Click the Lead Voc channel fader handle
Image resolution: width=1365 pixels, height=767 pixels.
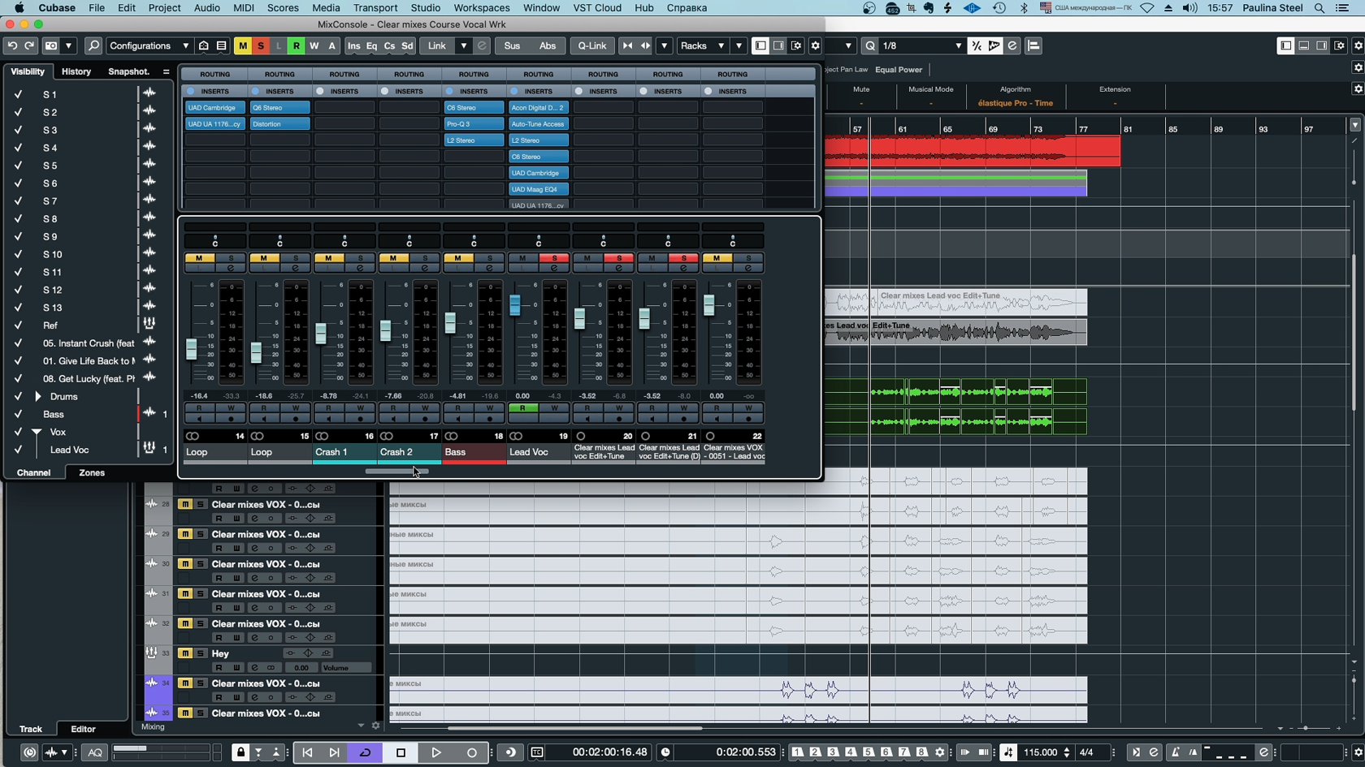[515, 305]
